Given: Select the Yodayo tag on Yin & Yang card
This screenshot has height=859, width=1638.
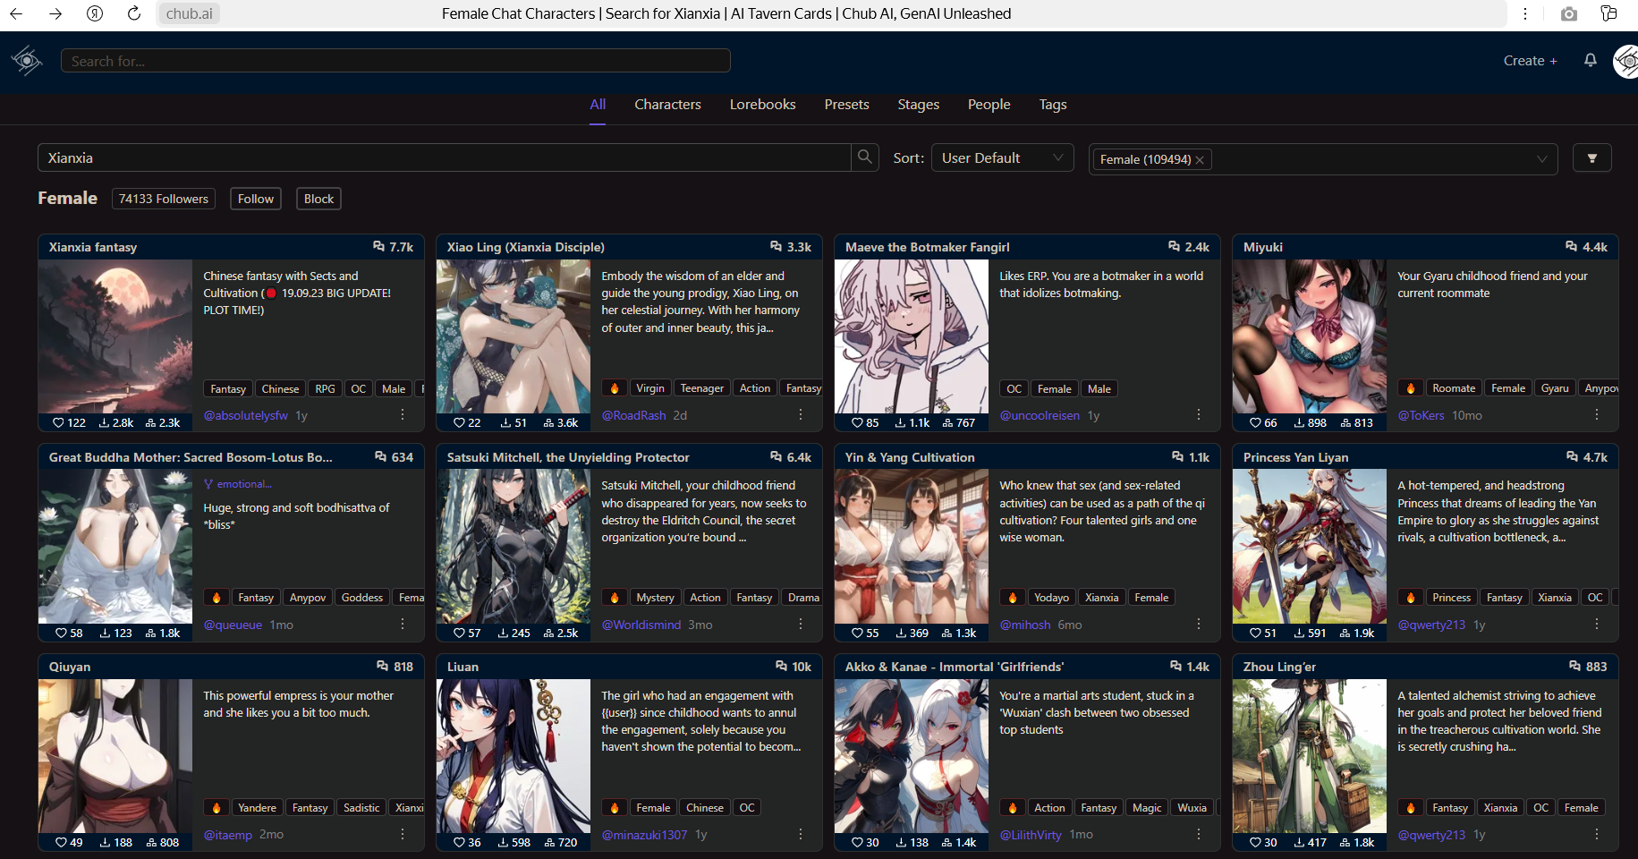Looking at the screenshot, I should point(1051,598).
